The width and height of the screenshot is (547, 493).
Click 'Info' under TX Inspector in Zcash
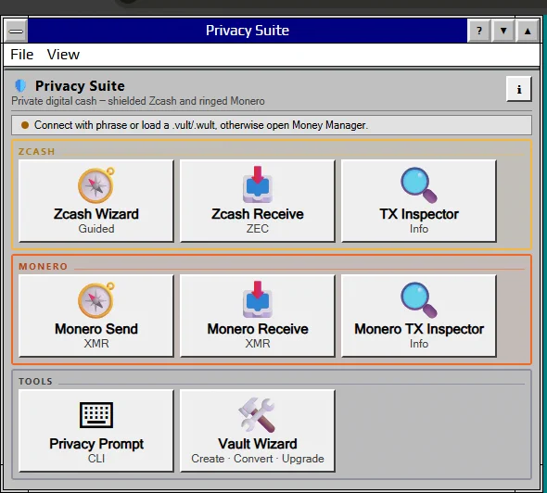(x=419, y=229)
